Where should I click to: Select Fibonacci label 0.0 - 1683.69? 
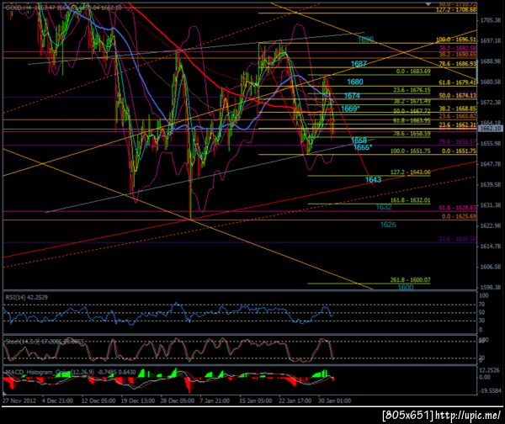coord(413,72)
